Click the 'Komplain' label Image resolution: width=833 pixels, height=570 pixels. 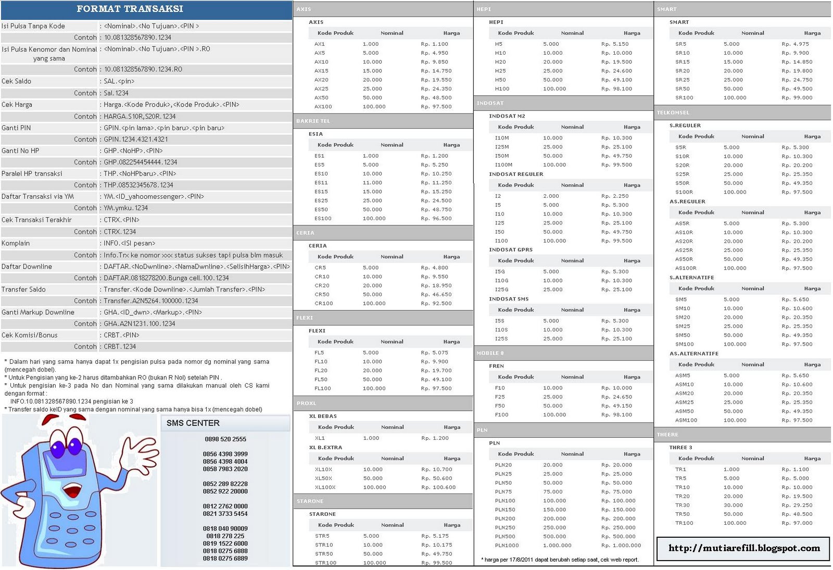16,243
